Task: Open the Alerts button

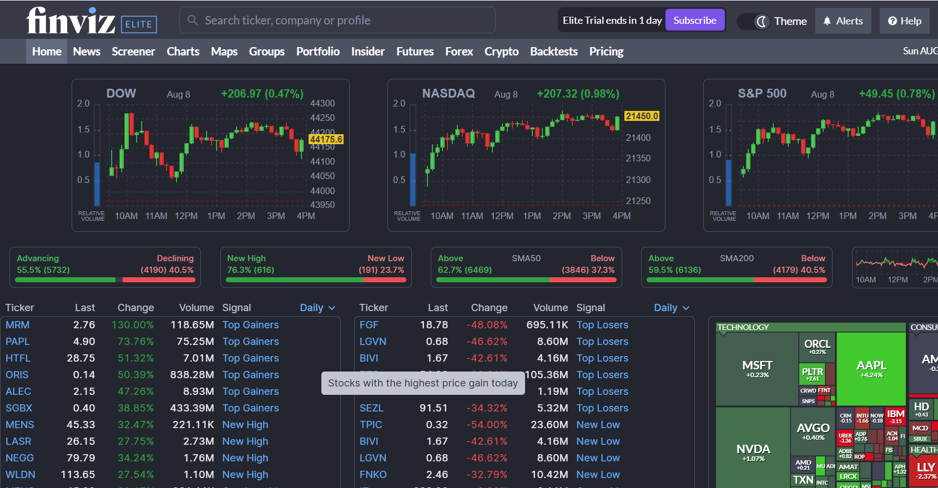Action: pos(843,21)
